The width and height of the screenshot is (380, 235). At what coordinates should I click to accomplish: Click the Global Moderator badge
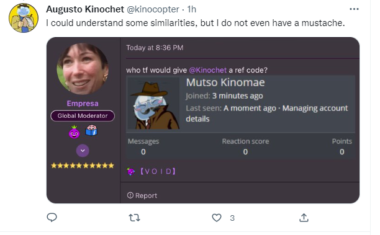(83, 116)
